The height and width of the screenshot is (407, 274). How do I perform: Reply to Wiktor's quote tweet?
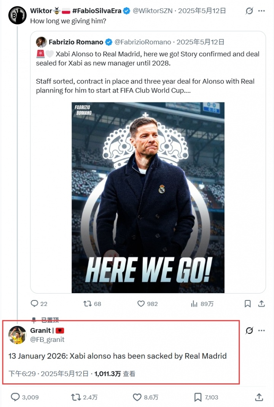pyautogui.click(x=35, y=303)
